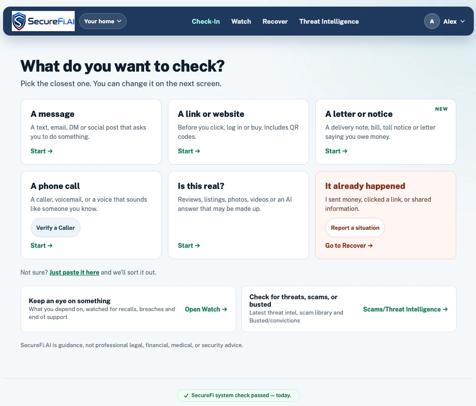Image resolution: width=476 pixels, height=406 pixels.
Task: Open the Recover tab
Action: point(275,22)
